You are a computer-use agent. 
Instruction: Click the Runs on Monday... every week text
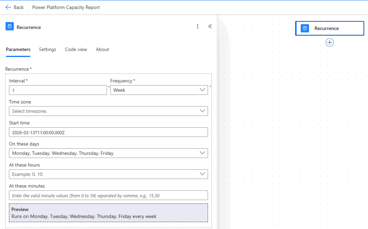point(84,216)
